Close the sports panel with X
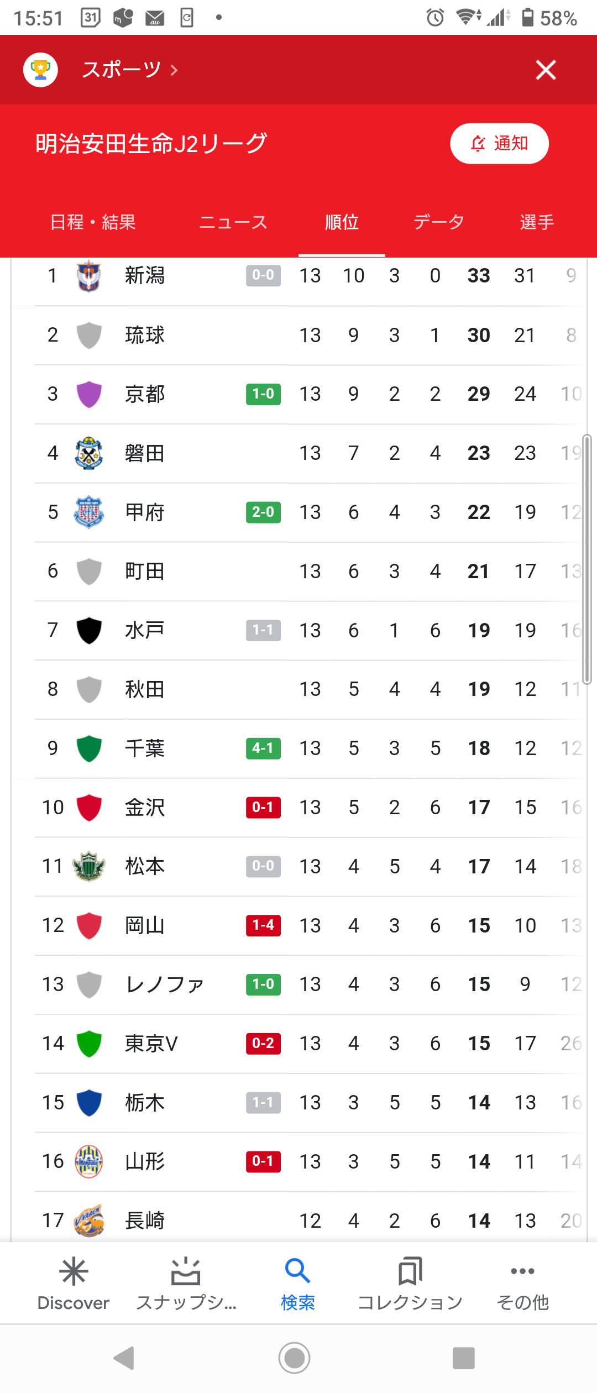This screenshot has height=1393, width=597. [546, 70]
